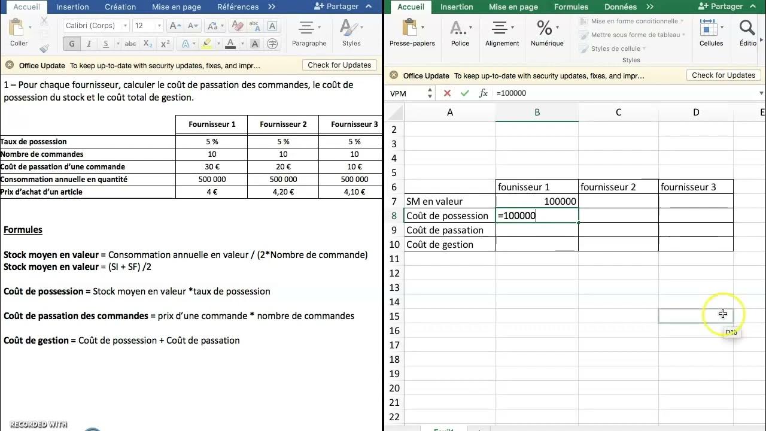Expand the formula bar arrow in Excel

(761, 93)
